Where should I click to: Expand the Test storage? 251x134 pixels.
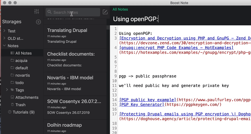(x=5, y=31)
